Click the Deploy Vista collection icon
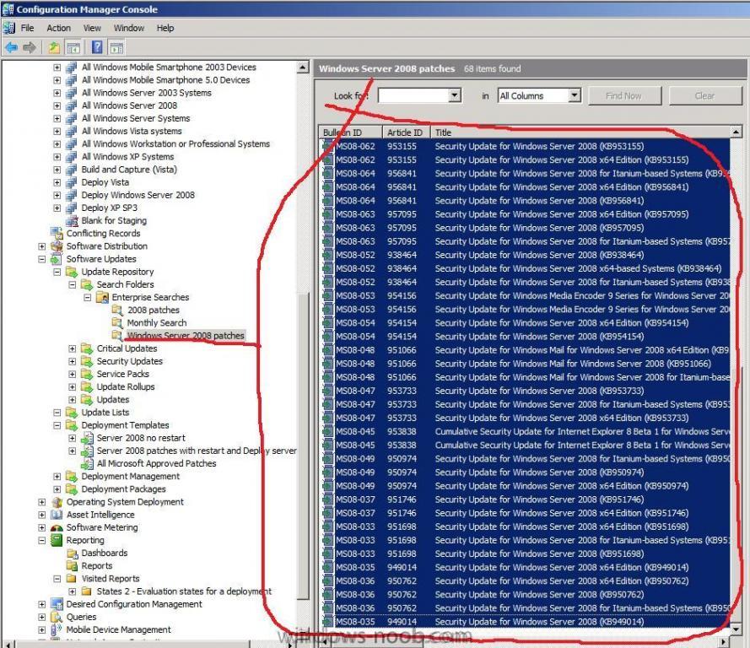 [x=72, y=182]
